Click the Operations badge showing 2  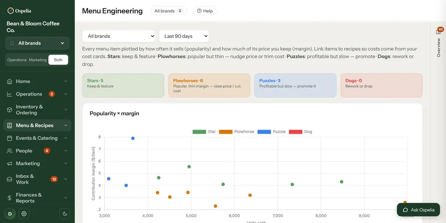point(52,94)
